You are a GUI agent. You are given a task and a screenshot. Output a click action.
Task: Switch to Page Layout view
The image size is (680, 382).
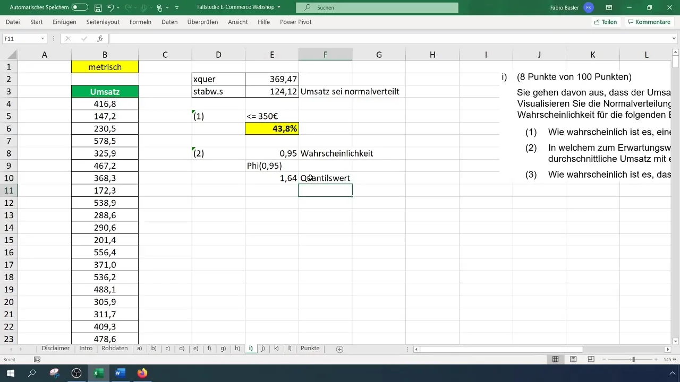coord(573,359)
